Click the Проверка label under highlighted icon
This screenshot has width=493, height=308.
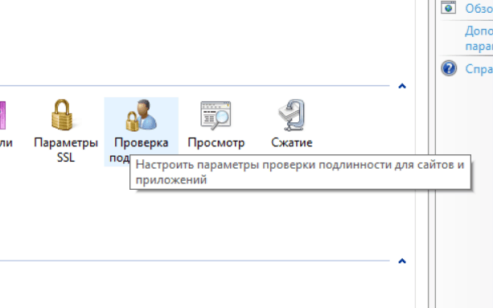coord(142,143)
